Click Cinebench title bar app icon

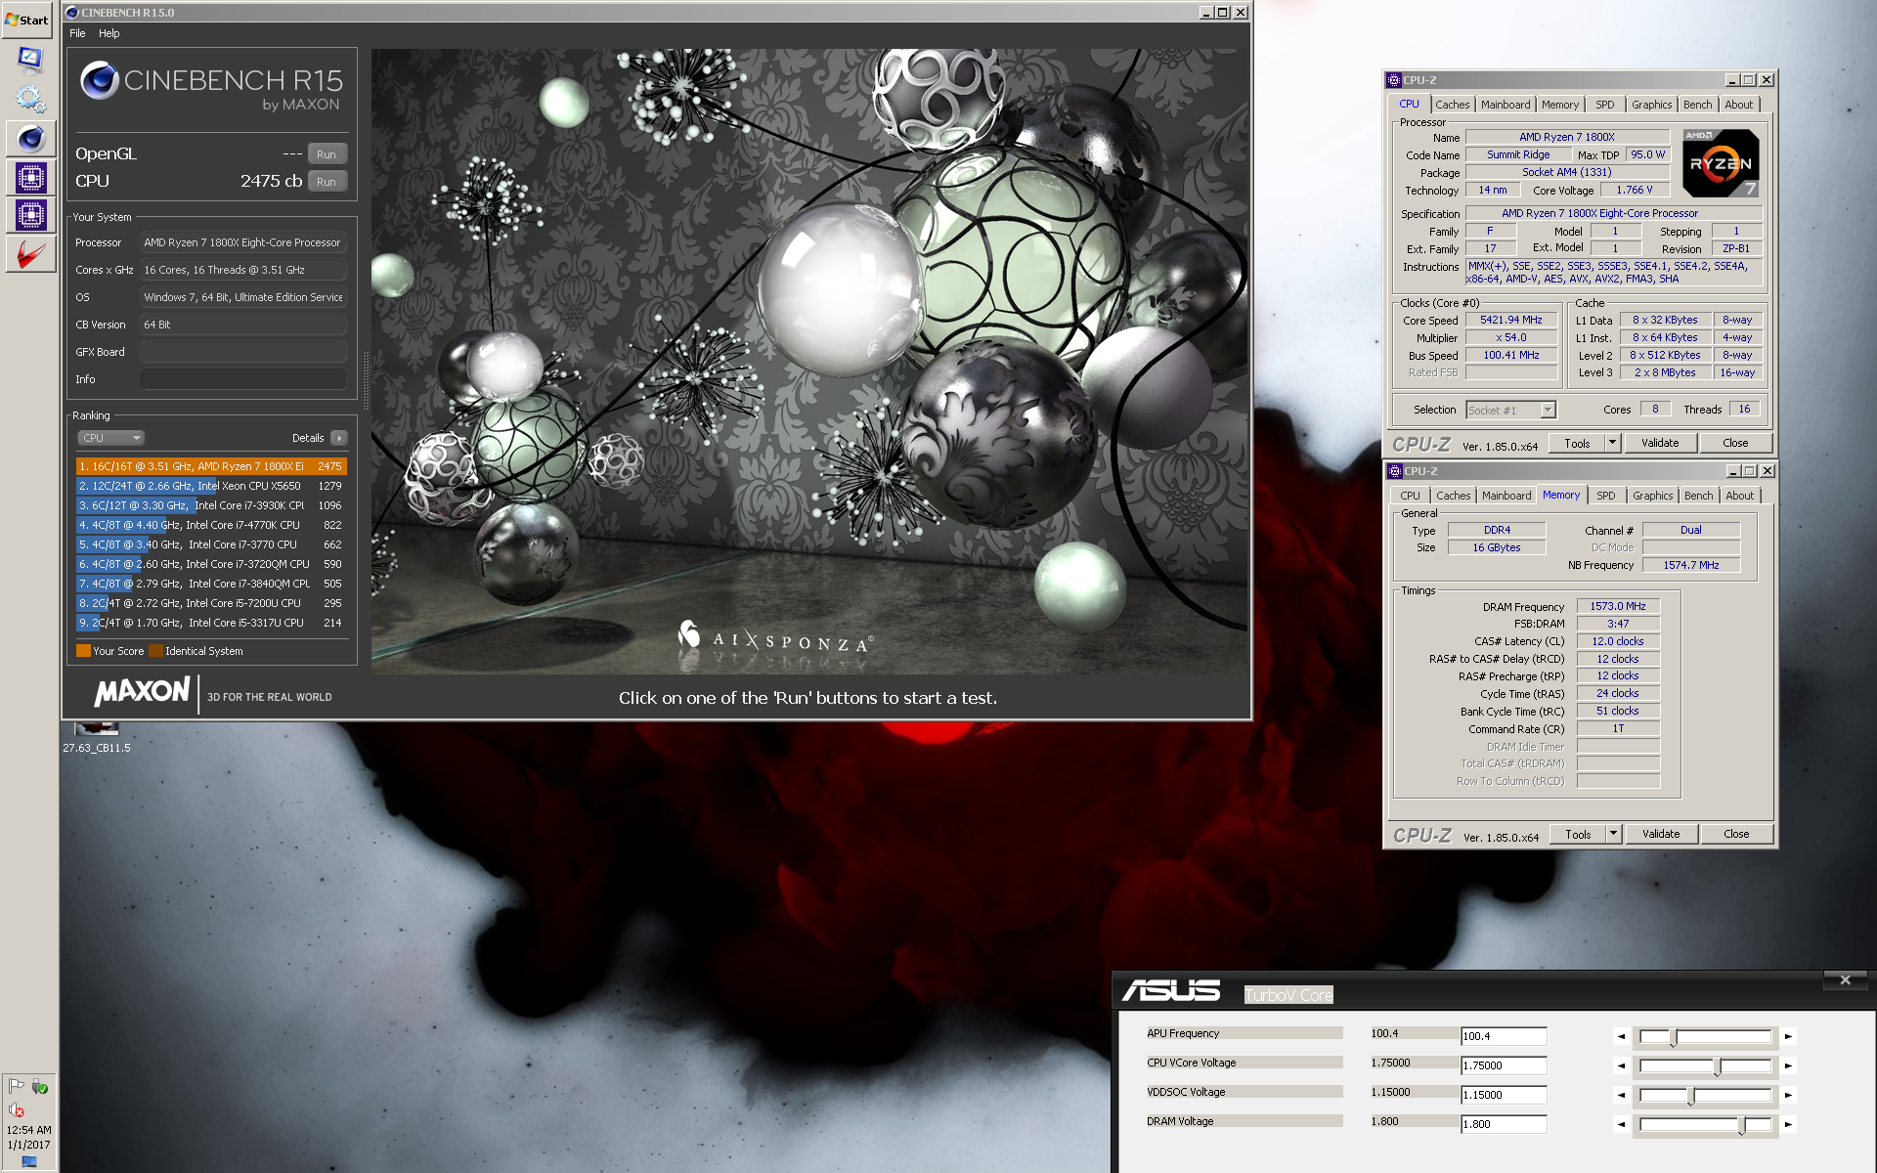coord(71,13)
